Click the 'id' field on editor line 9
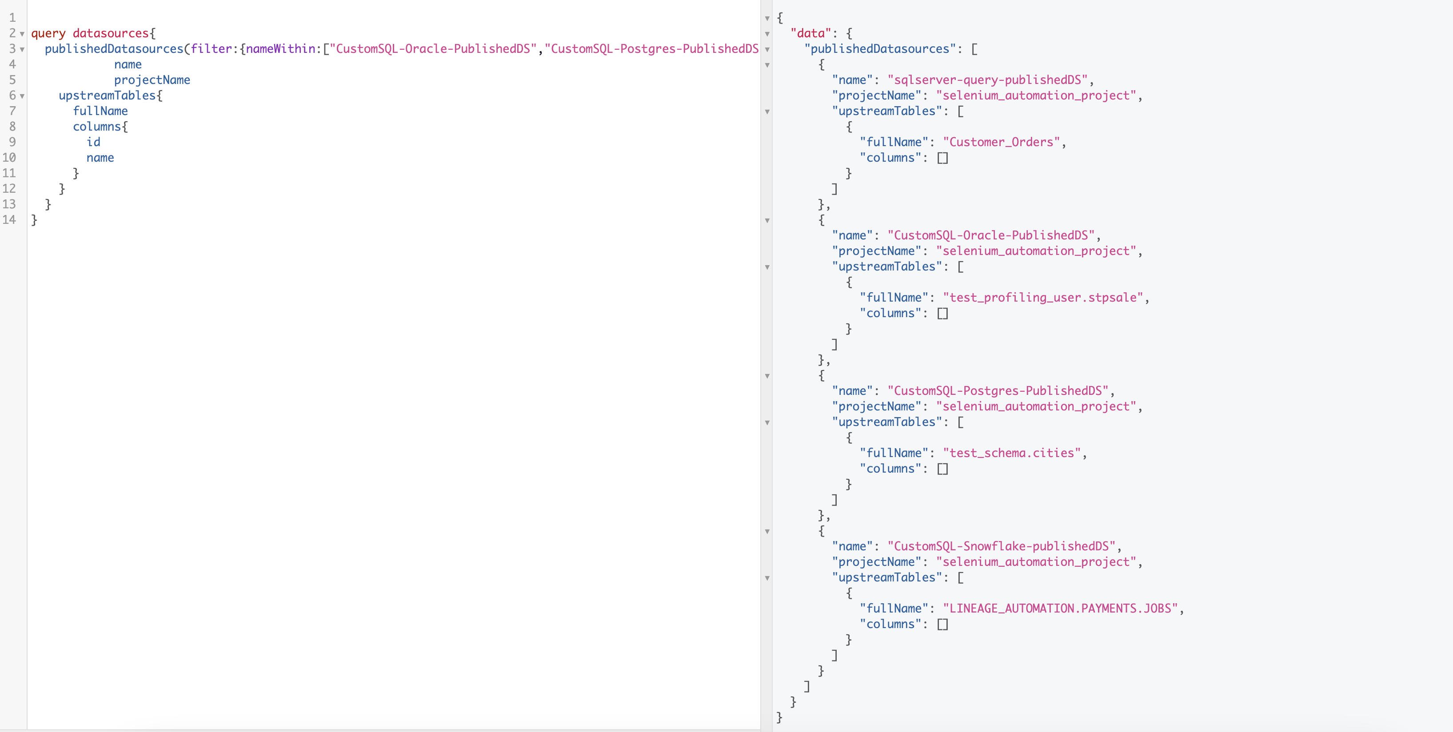Viewport: 1453px width, 732px height. [94, 142]
